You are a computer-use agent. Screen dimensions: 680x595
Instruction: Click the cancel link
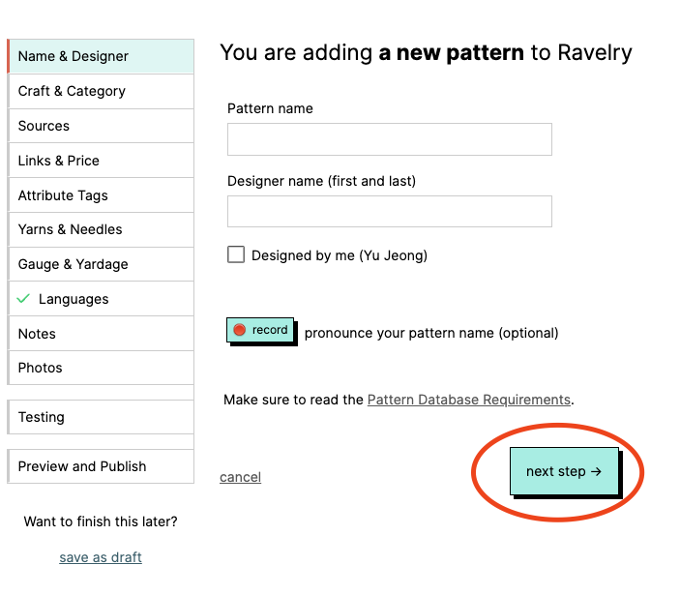[x=240, y=477]
